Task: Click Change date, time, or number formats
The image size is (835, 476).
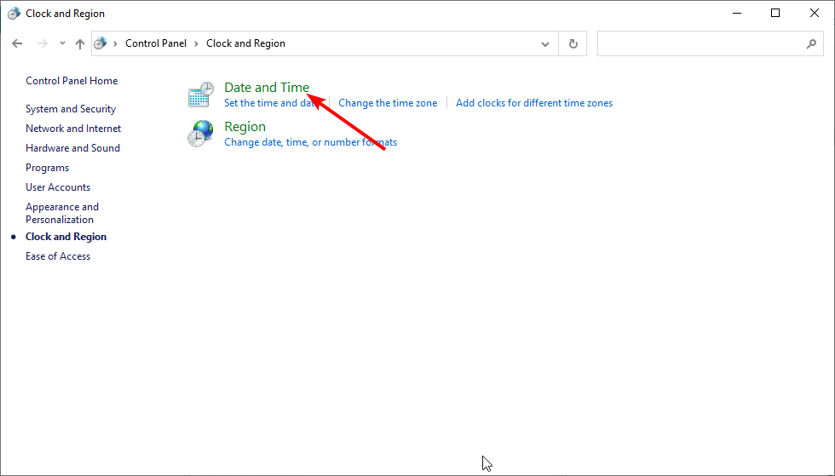Action: (310, 142)
